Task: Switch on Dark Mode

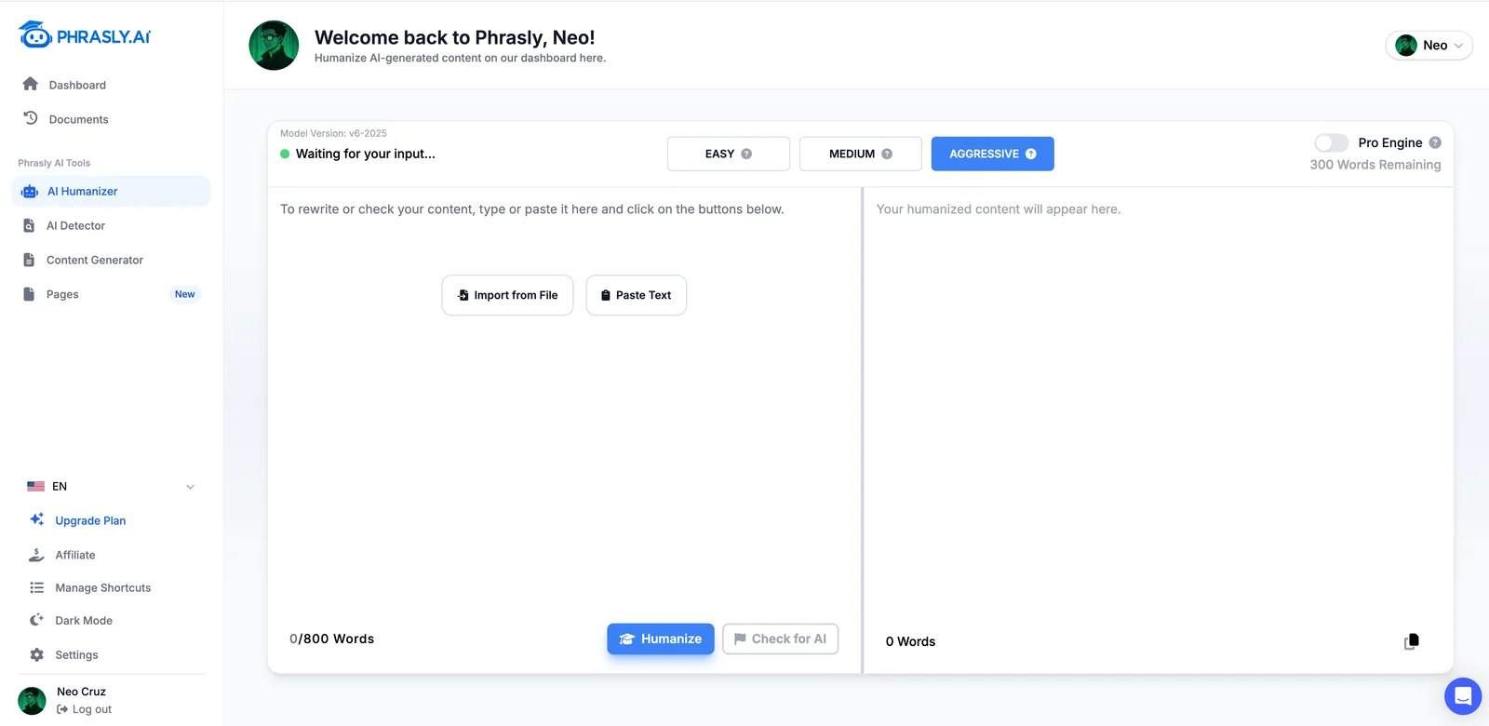Action: (84, 621)
